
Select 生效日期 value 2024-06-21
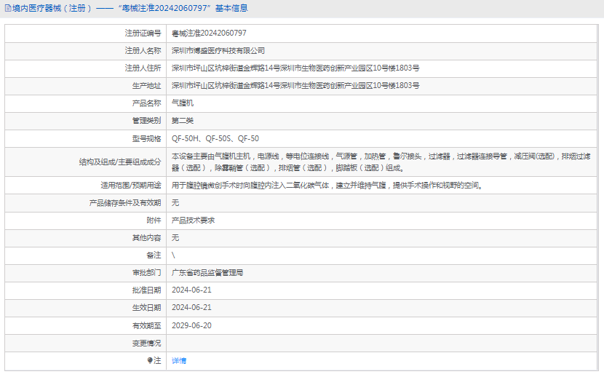[191, 308]
